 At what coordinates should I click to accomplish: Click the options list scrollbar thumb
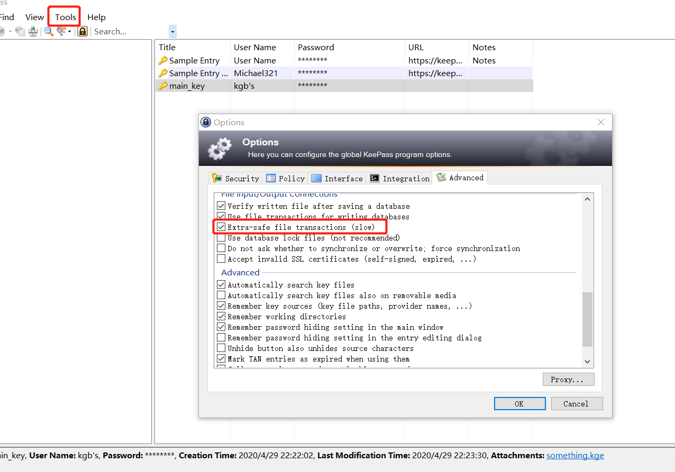click(587, 319)
